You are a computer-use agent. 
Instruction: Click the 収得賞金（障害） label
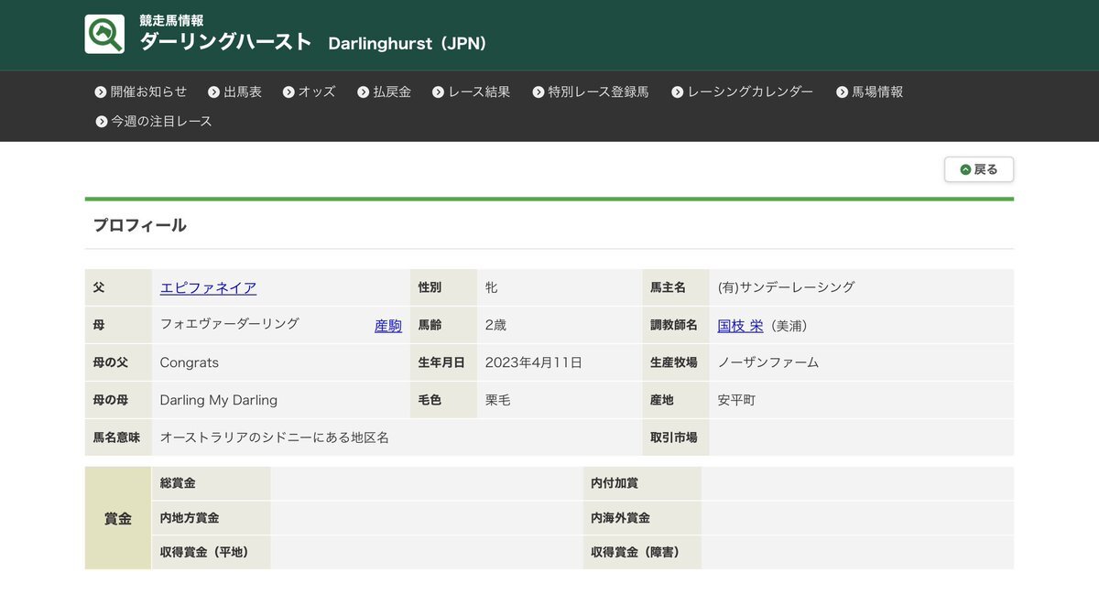coord(636,552)
